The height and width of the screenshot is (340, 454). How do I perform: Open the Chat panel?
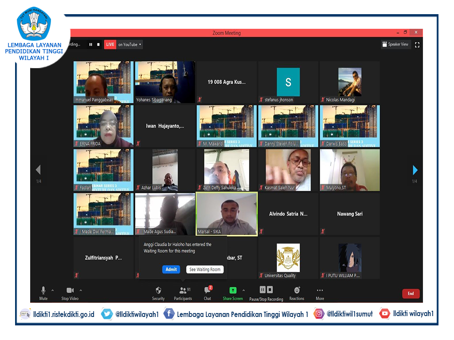(207, 293)
